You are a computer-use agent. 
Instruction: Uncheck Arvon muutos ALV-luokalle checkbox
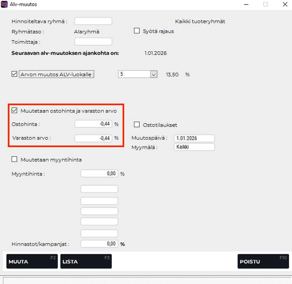point(15,74)
